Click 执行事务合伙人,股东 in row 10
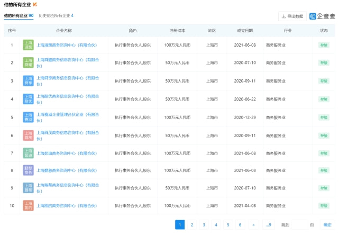The height and width of the screenshot is (235, 339). 133,205
